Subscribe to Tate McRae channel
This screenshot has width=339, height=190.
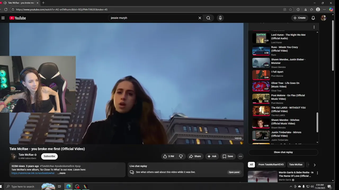click(x=49, y=156)
